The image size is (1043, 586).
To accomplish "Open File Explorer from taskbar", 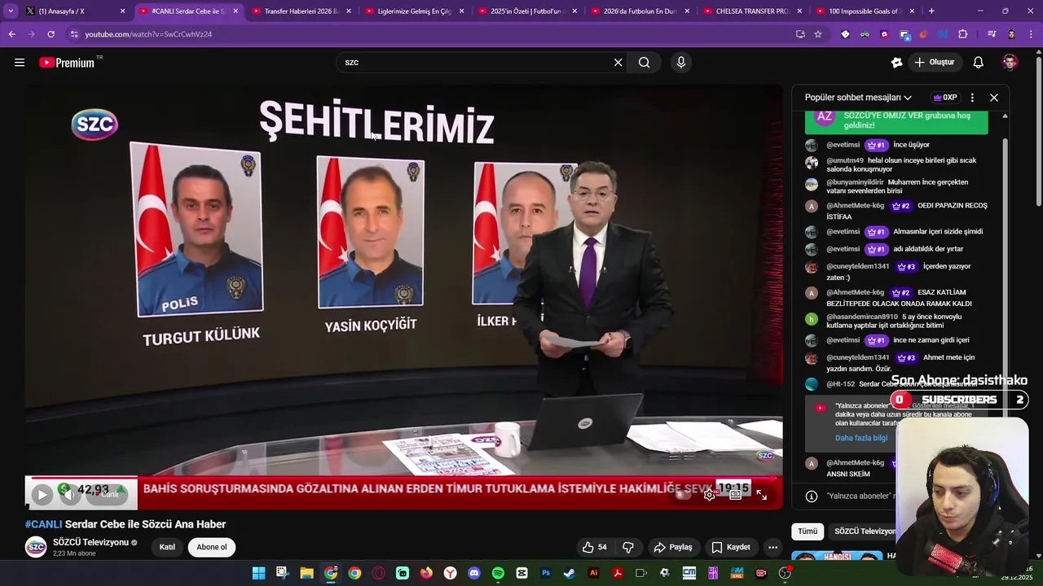I will tap(306, 573).
